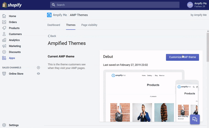The height and width of the screenshot is (128, 209).
Task: Select the Themes tab
Action: coord(71,25)
